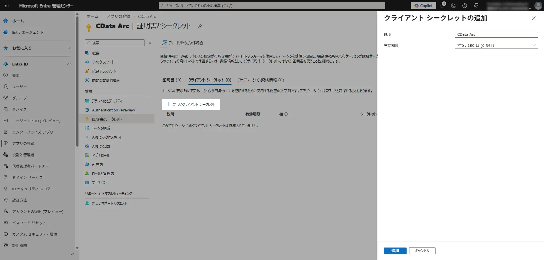Image resolution: width=544 pixels, height=260 pixels.
Task: Open the account profile avatar
Action: click(x=538, y=6)
